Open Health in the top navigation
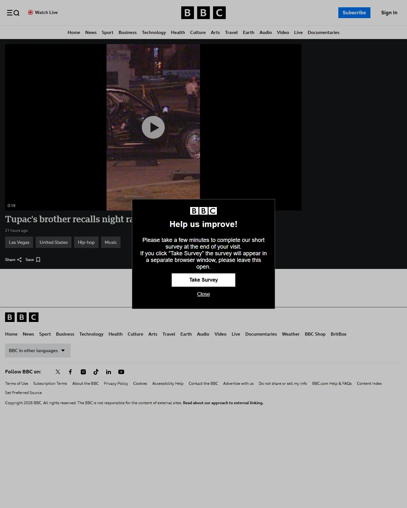The image size is (407, 508). [x=178, y=32]
